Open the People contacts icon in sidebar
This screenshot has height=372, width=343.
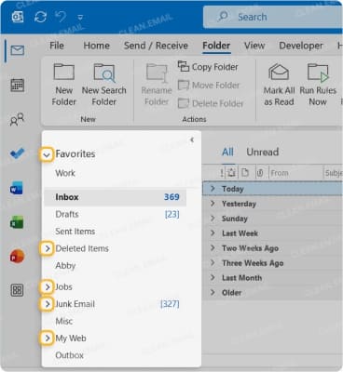[17, 119]
